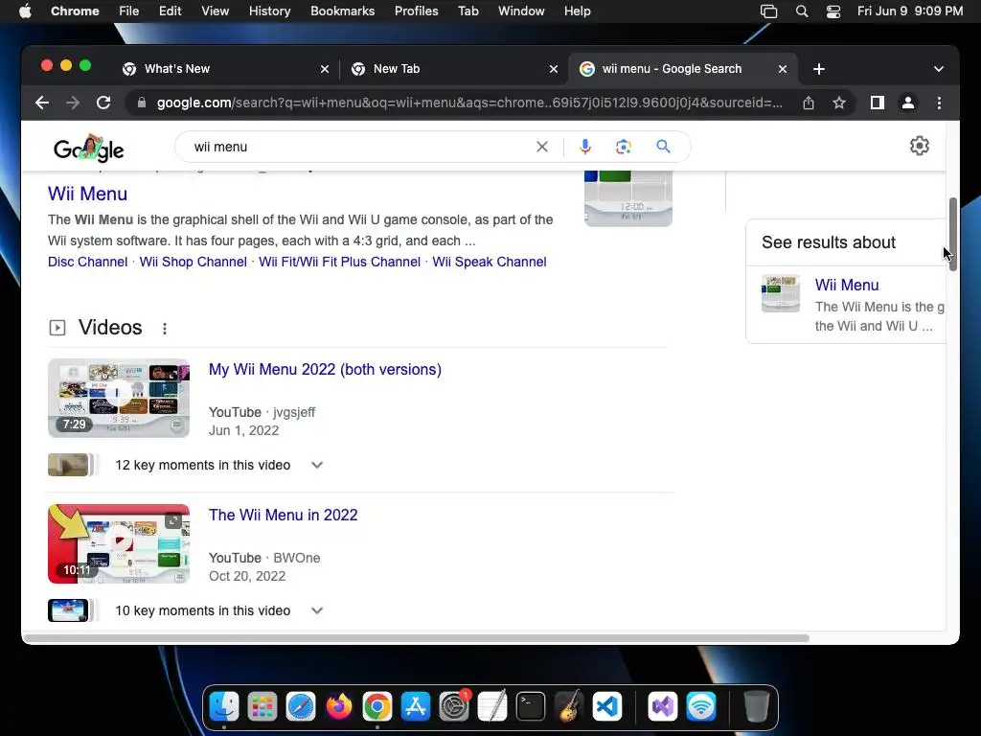Open the History menu
This screenshot has width=981, height=736.
tap(269, 11)
